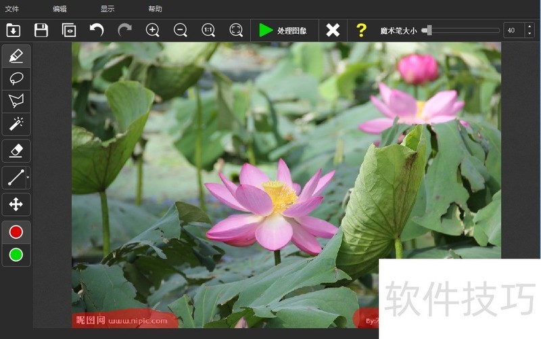Undo the last action
This screenshot has width=541, height=339.
97,30
